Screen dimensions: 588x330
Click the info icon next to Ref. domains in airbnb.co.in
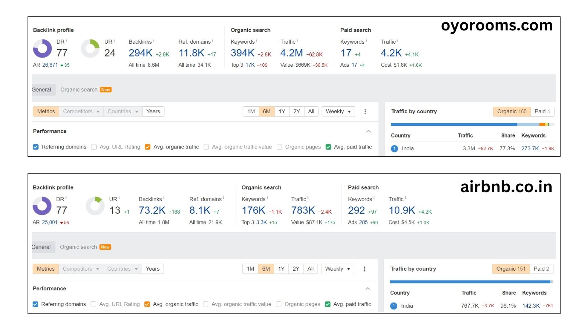tap(223, 198)
